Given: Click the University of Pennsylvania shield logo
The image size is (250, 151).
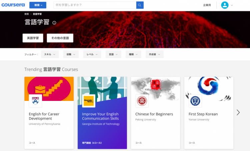Looking at the screenshot, I should tap(35, 101).
